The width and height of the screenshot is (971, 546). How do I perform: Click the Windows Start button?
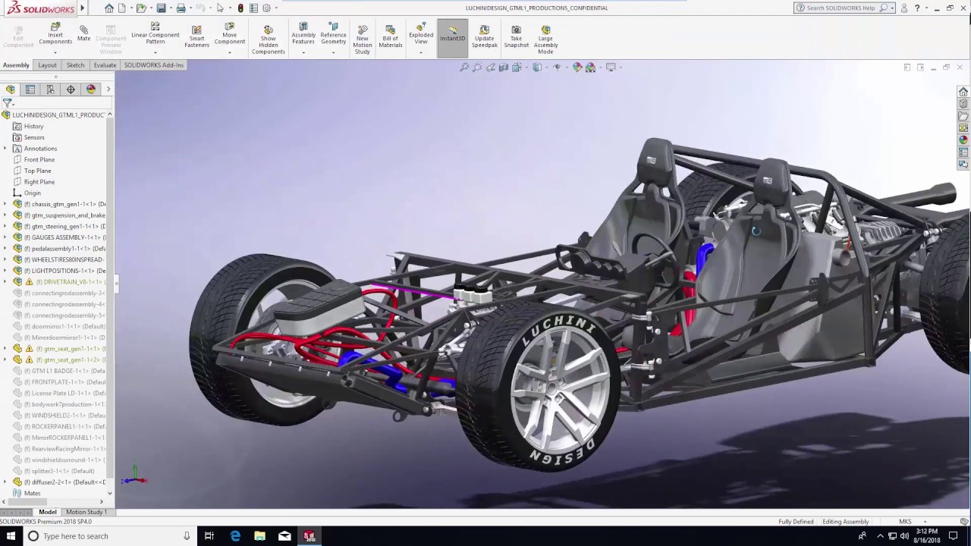point(11,536)
